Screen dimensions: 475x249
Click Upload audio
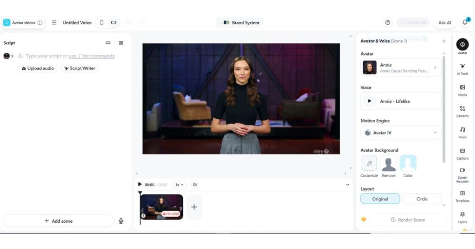click(38, 68)
